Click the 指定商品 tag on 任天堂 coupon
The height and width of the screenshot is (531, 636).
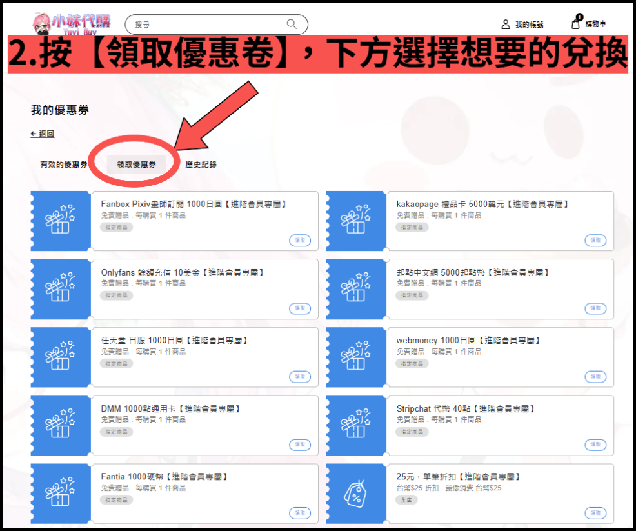pos(116,363)
